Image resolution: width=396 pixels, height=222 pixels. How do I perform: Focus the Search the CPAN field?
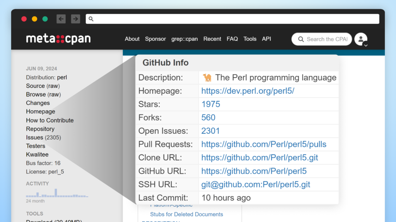[x=321, y=39]
